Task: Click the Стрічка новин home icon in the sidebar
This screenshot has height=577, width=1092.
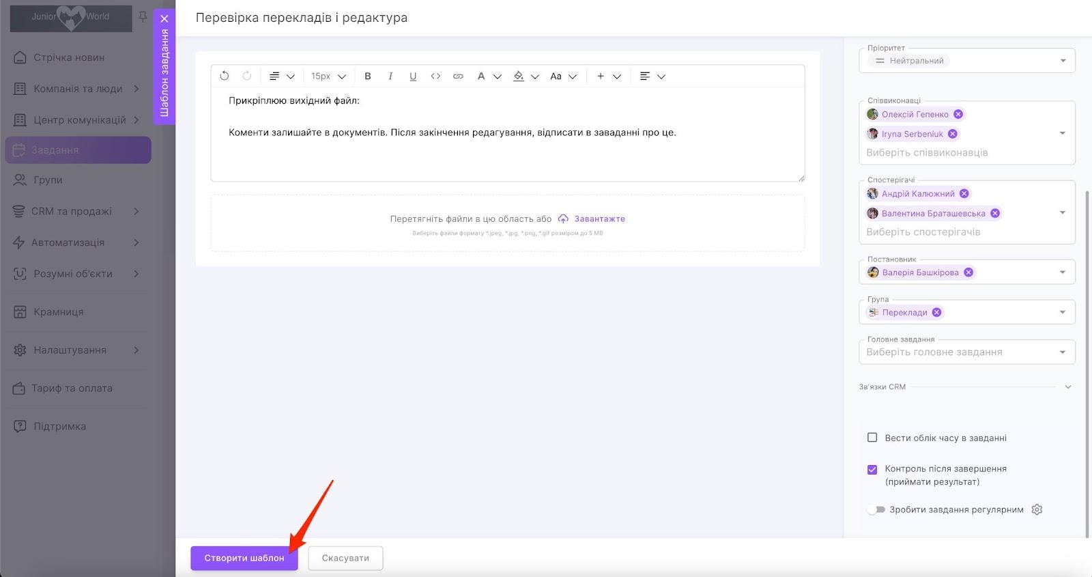Action: (20, 57)
